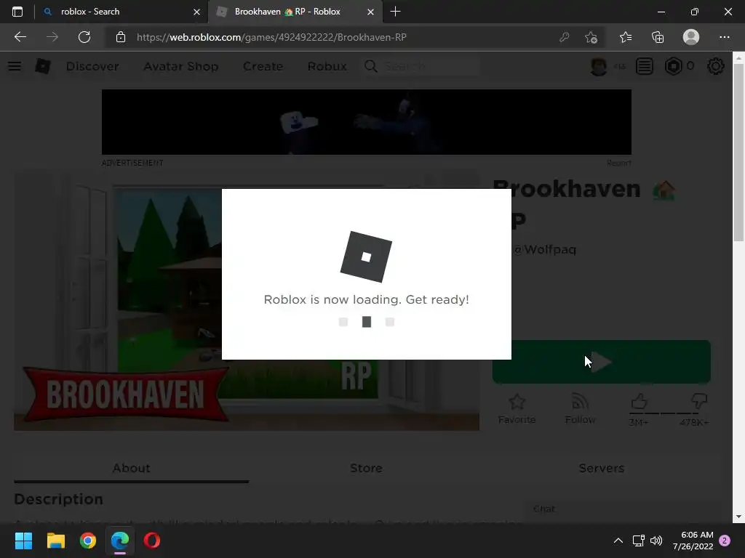Open Opera from the taskbar
This screenshot has width=745, height=558.
152,541
